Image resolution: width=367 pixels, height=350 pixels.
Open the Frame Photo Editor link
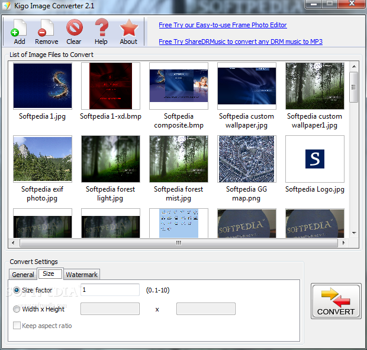tap(223, 25)
